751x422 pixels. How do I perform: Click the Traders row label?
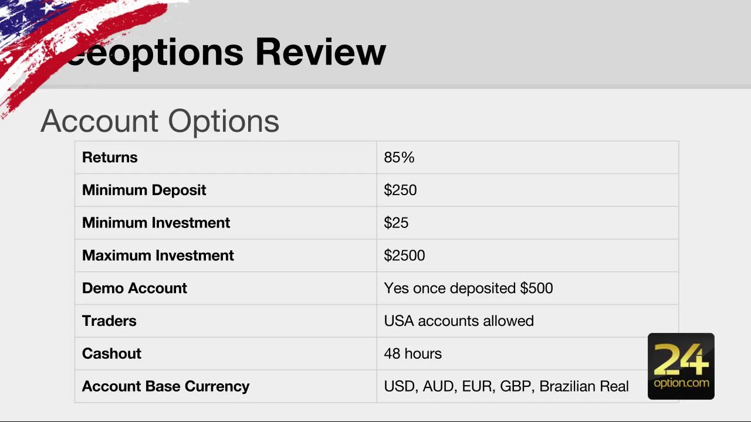pos(109,321)
